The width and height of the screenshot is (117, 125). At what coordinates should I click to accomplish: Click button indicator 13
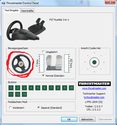point(24,94)
